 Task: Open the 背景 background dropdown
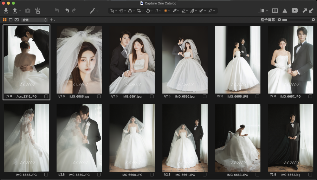coord(34,20)
